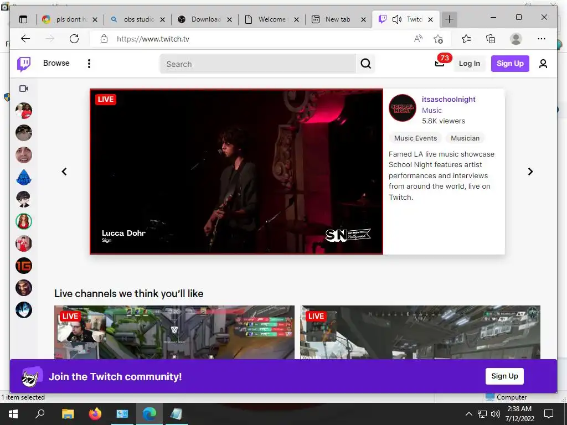Add this page to favorites star icon
Screen dimensions: 567x425
(x=439, y=39)
